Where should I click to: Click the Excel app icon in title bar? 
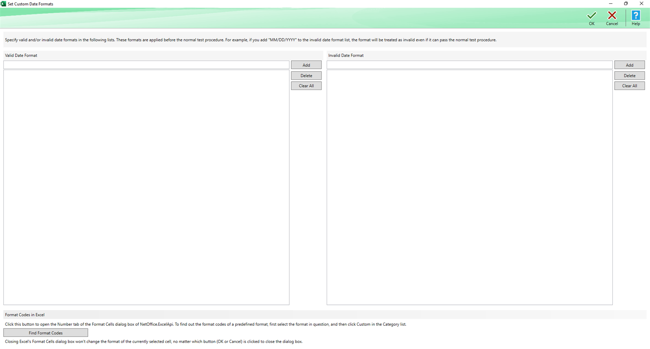pyautogui.click(x=4, y=4)
